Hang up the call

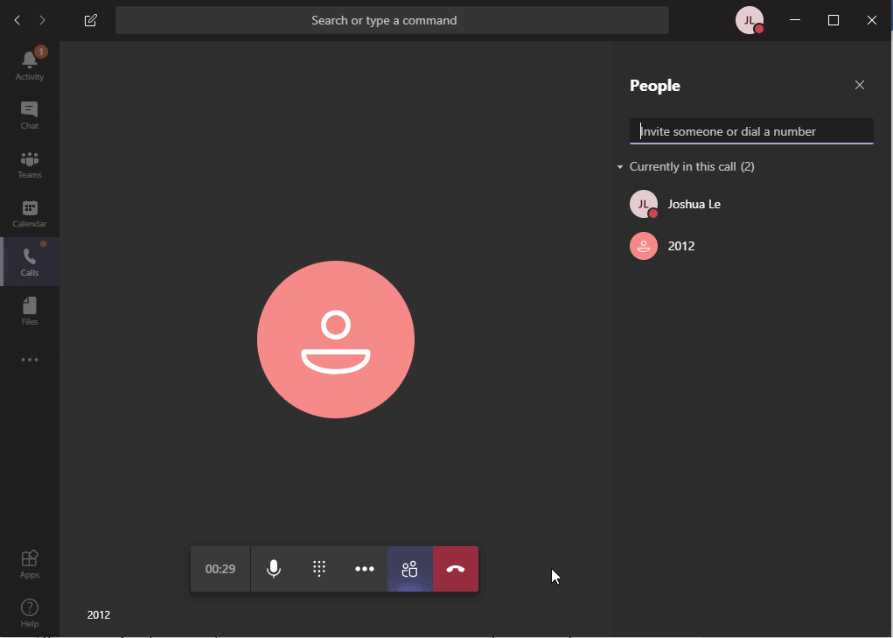click(456, 569)
